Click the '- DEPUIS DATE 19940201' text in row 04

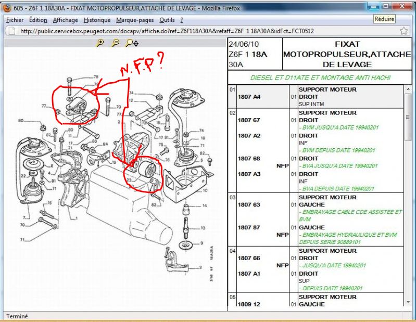tap(331, 289)
